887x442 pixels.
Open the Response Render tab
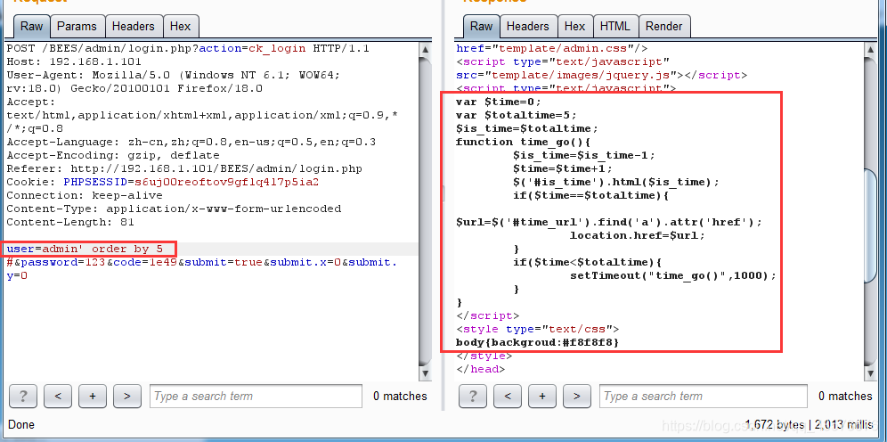point(664,26)
